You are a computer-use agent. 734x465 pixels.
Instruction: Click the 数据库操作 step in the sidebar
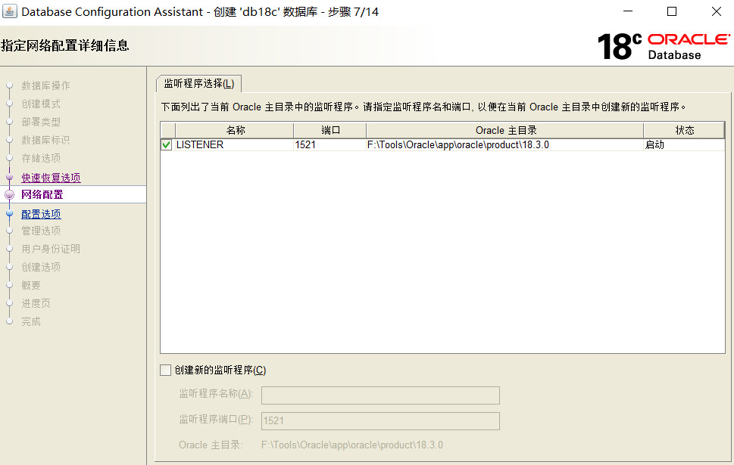point(45,85)
